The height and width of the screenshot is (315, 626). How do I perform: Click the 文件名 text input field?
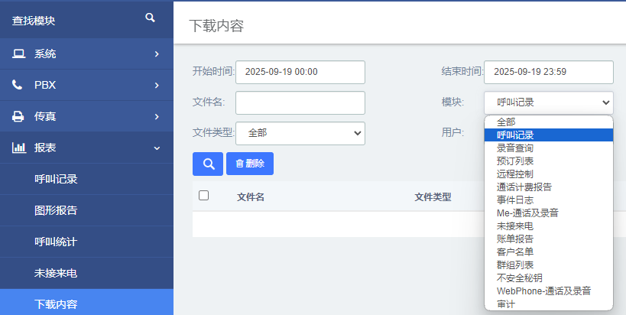pyautogui.click(x=300, y=102)
